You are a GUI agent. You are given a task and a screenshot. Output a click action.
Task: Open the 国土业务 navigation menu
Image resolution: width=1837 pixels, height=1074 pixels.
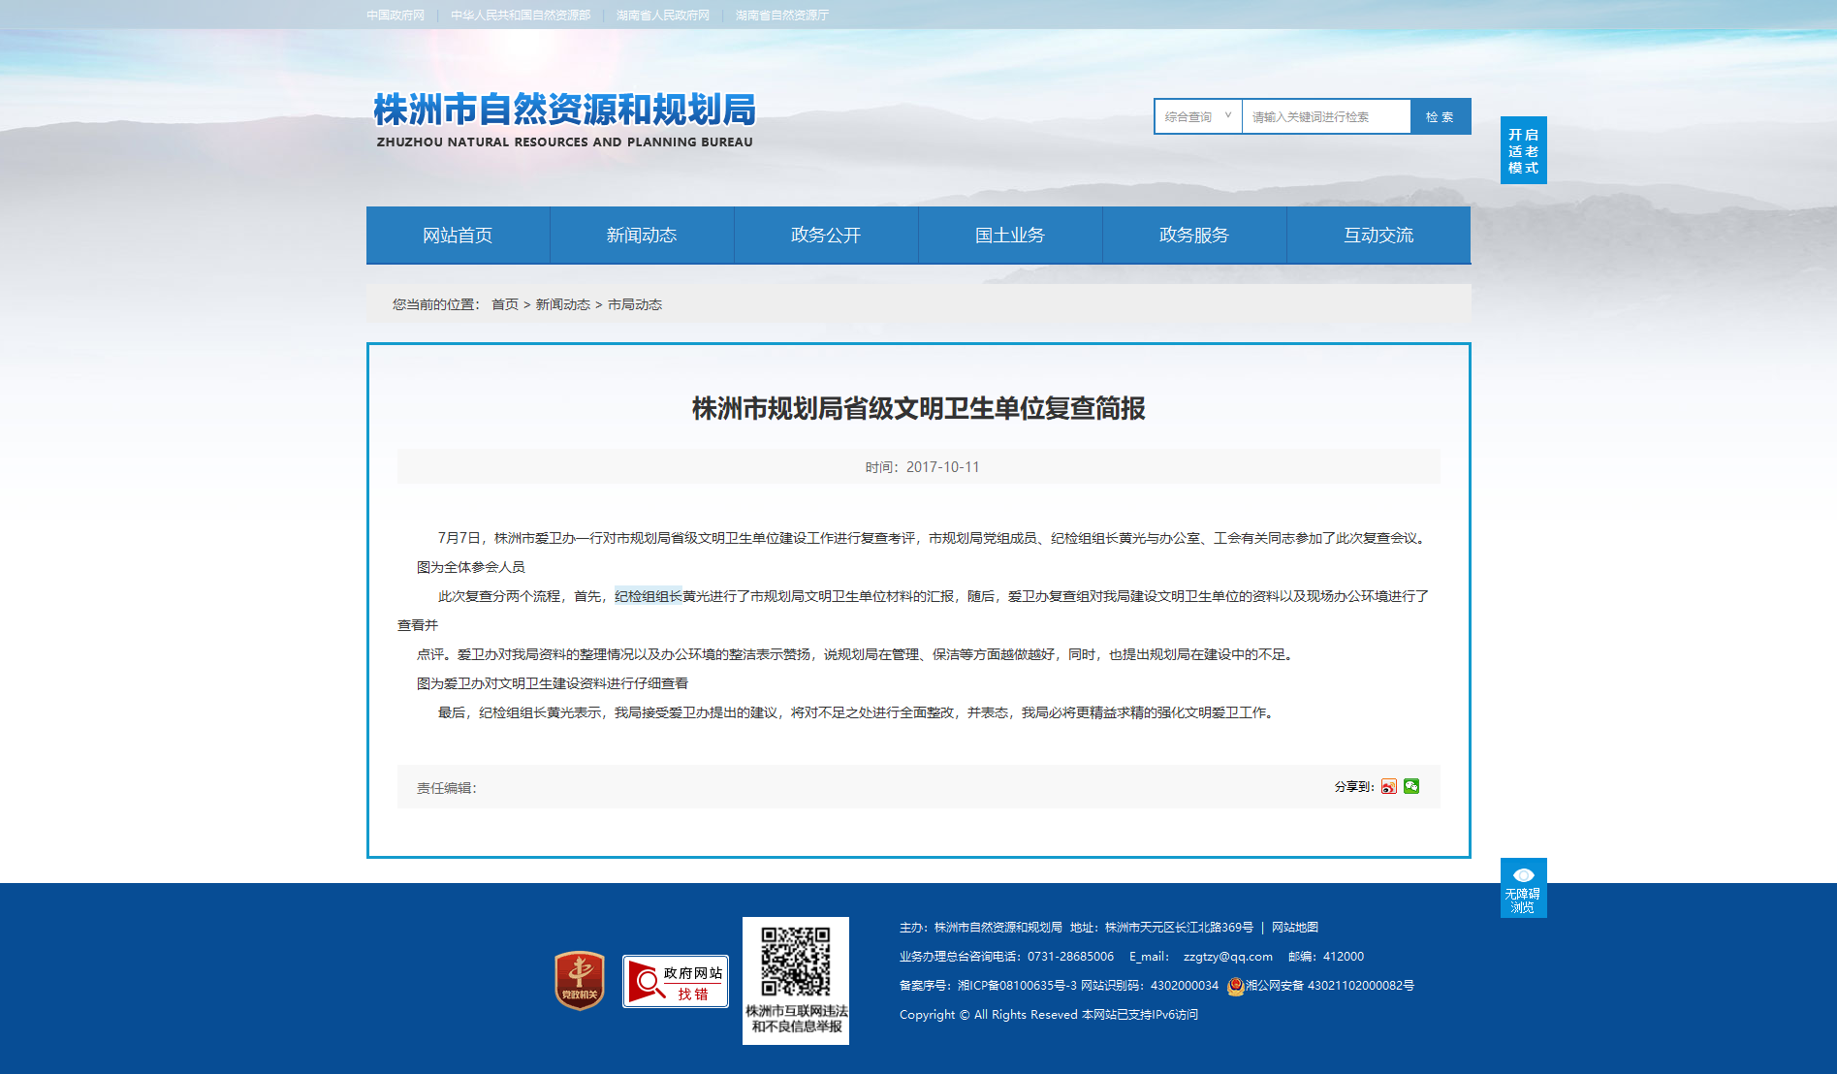pyautogui.click(x=1010, y=235)
